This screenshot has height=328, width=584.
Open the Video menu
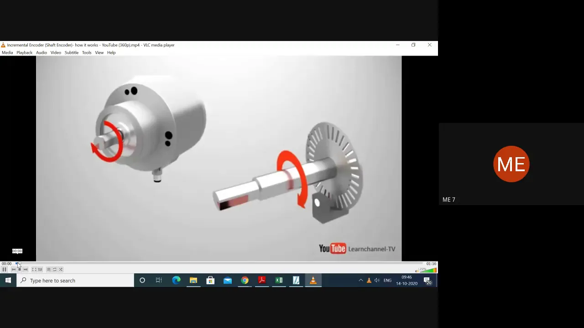[56, 52]
